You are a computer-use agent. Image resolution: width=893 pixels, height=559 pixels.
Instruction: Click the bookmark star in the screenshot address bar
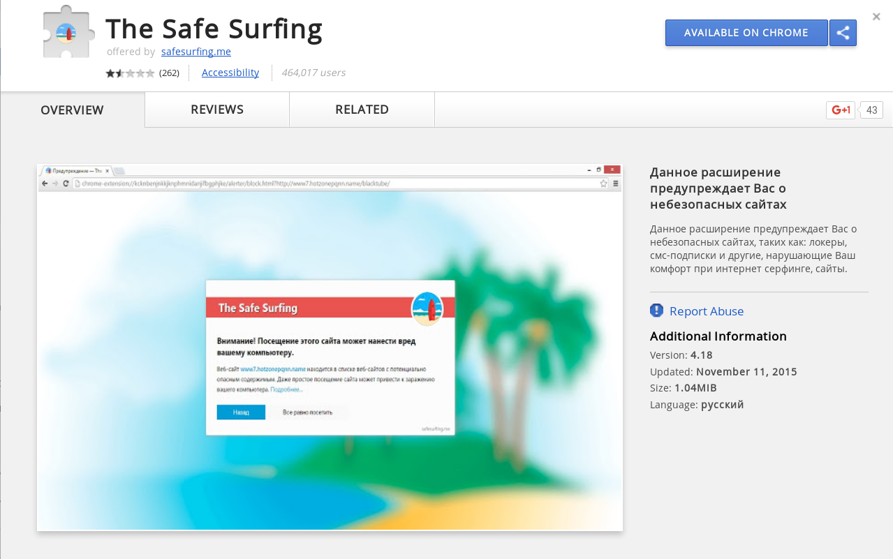(x=604, y=184)
